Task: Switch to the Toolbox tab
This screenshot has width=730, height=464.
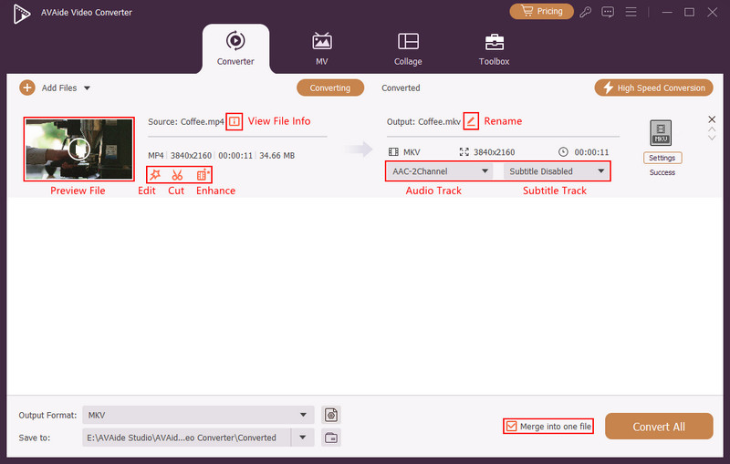Action: click(494, 49)
